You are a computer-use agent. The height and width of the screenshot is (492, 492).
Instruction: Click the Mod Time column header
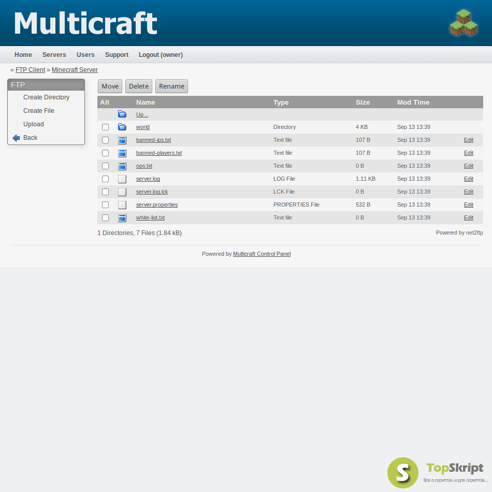(413, 103)
